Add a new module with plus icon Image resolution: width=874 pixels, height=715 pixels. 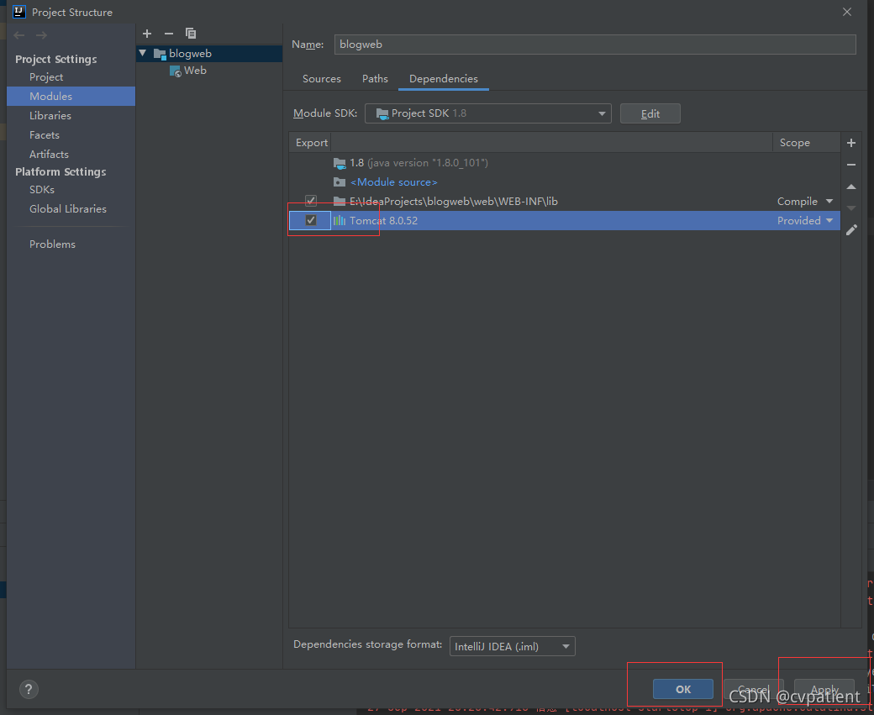[147, 34]
